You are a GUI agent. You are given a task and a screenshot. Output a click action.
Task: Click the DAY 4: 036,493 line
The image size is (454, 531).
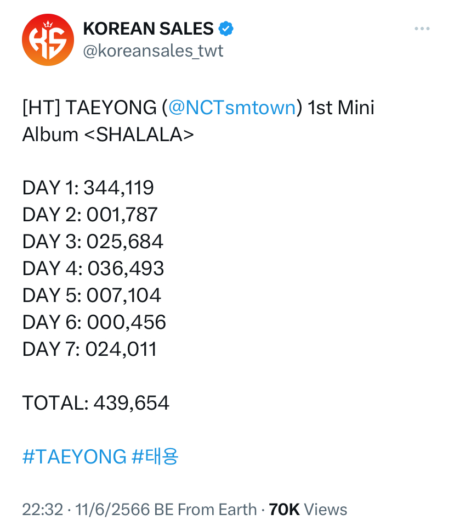(x=93, y=269)
